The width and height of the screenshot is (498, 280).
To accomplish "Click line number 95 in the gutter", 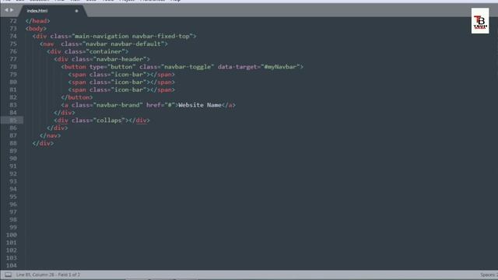I will click(12, 197).
